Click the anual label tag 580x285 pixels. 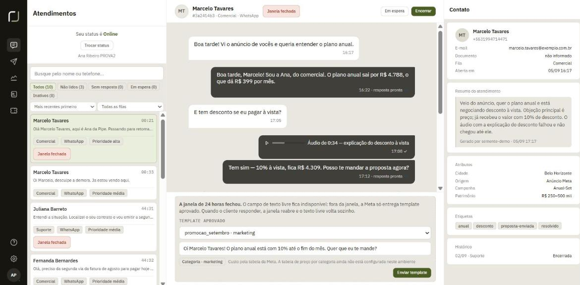tap(463, 226)
